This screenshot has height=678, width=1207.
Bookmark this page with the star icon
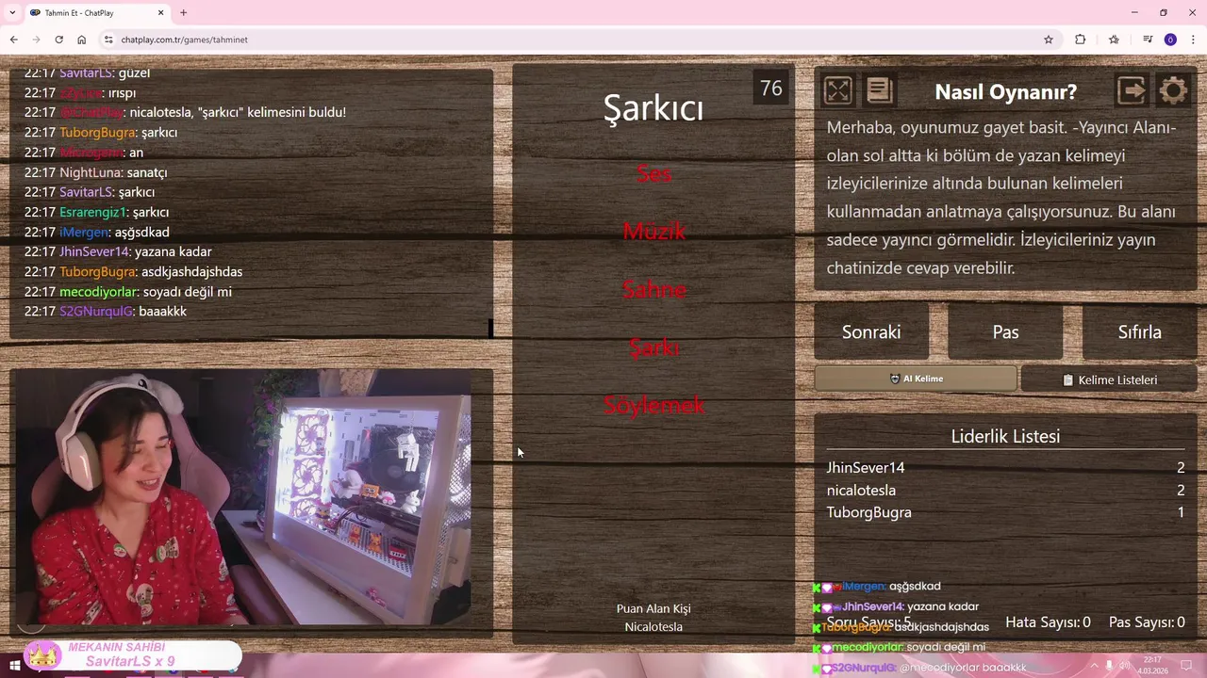point(1048,40)
